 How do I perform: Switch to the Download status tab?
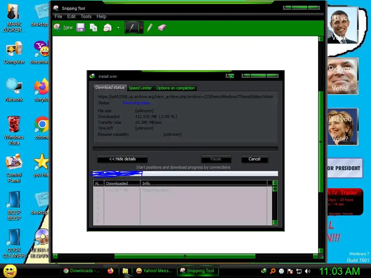(110, 87)
